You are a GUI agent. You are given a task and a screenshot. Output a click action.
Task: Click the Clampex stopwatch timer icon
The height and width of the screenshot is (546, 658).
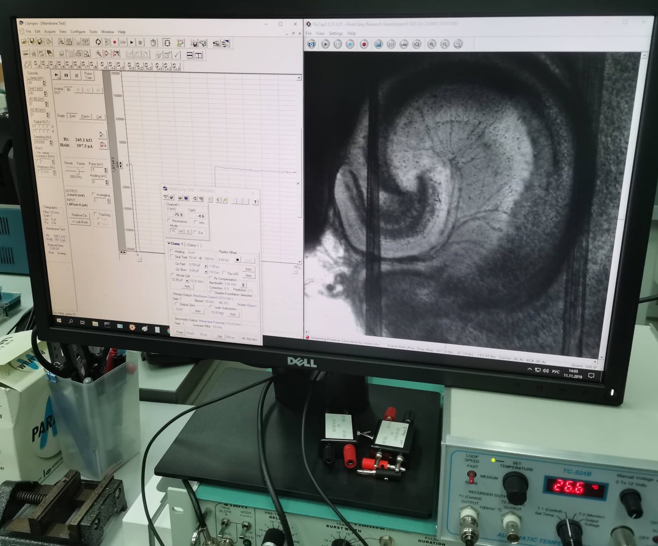coord(154,42)
